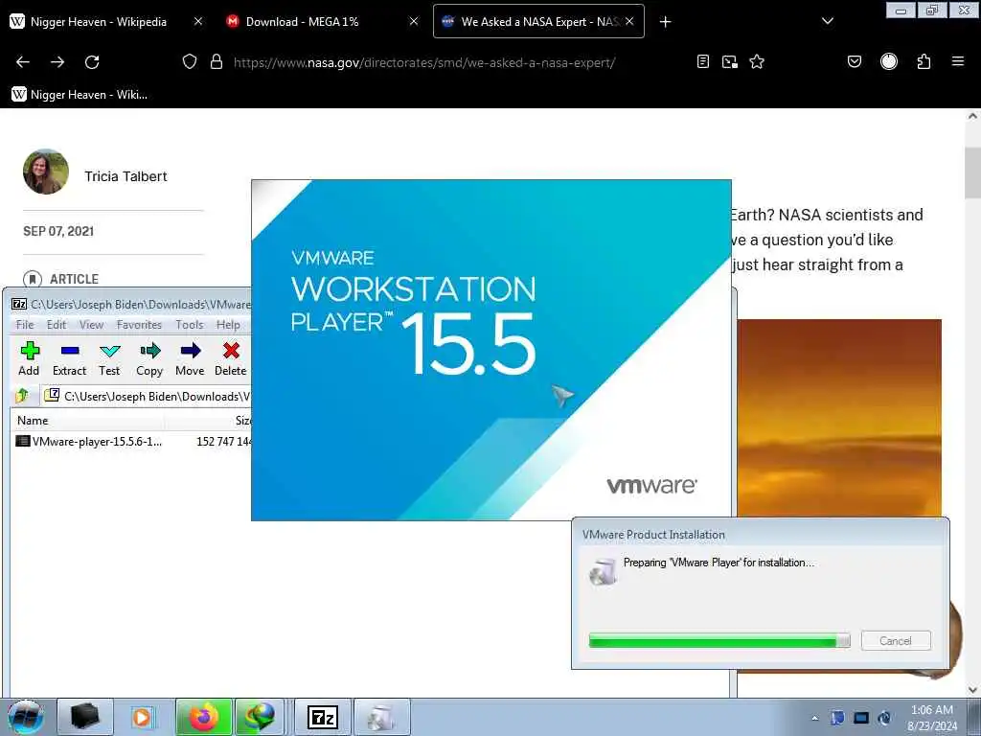Open the Pocket save icon
The height and width of the screenshot is (736, 981).
855,62
